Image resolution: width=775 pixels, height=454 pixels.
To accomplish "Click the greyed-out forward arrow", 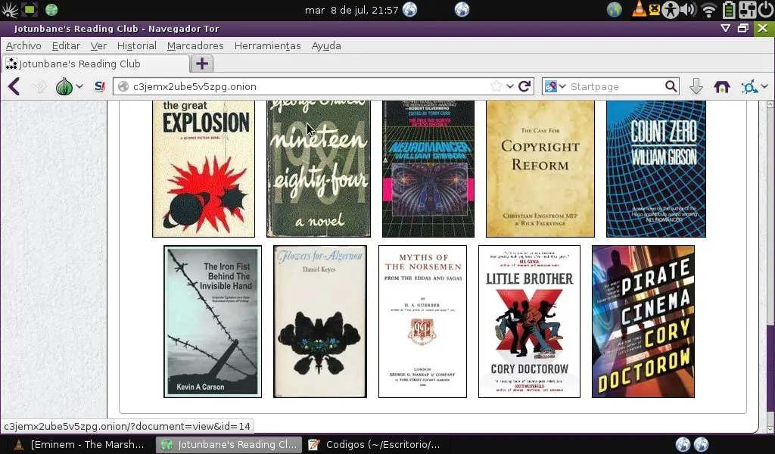I will pos(39,87).
